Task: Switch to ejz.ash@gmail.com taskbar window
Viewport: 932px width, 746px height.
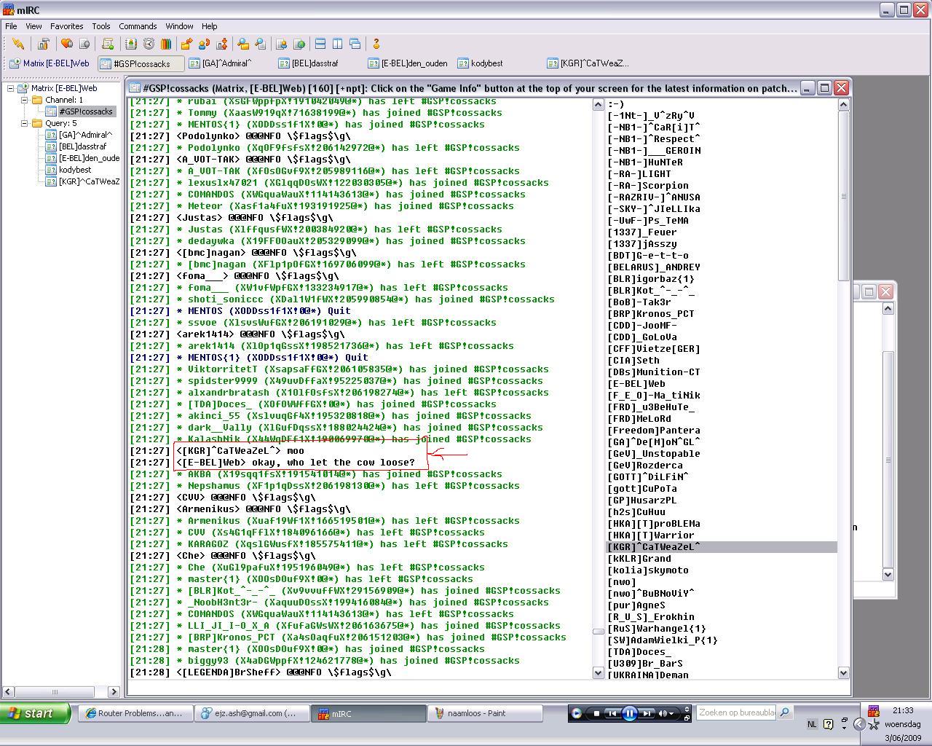Action: (252, 713)
